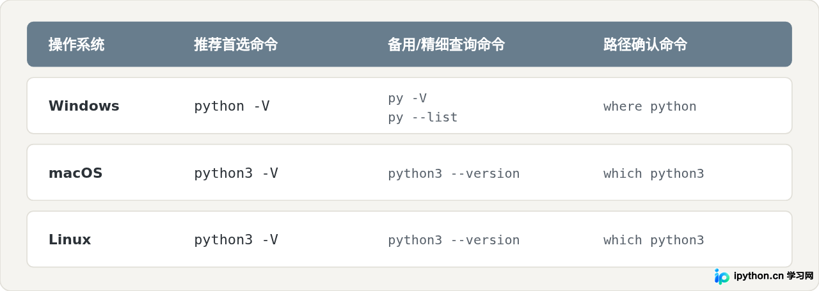The width and height of the screenshot is (819, 291).
Task: Select the Windows row label
Action: pos(84,106)
